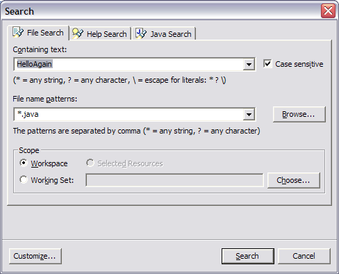Click the 'File name patterns:' label
Screen dimensions: 339x274
(x=45, y=99)
